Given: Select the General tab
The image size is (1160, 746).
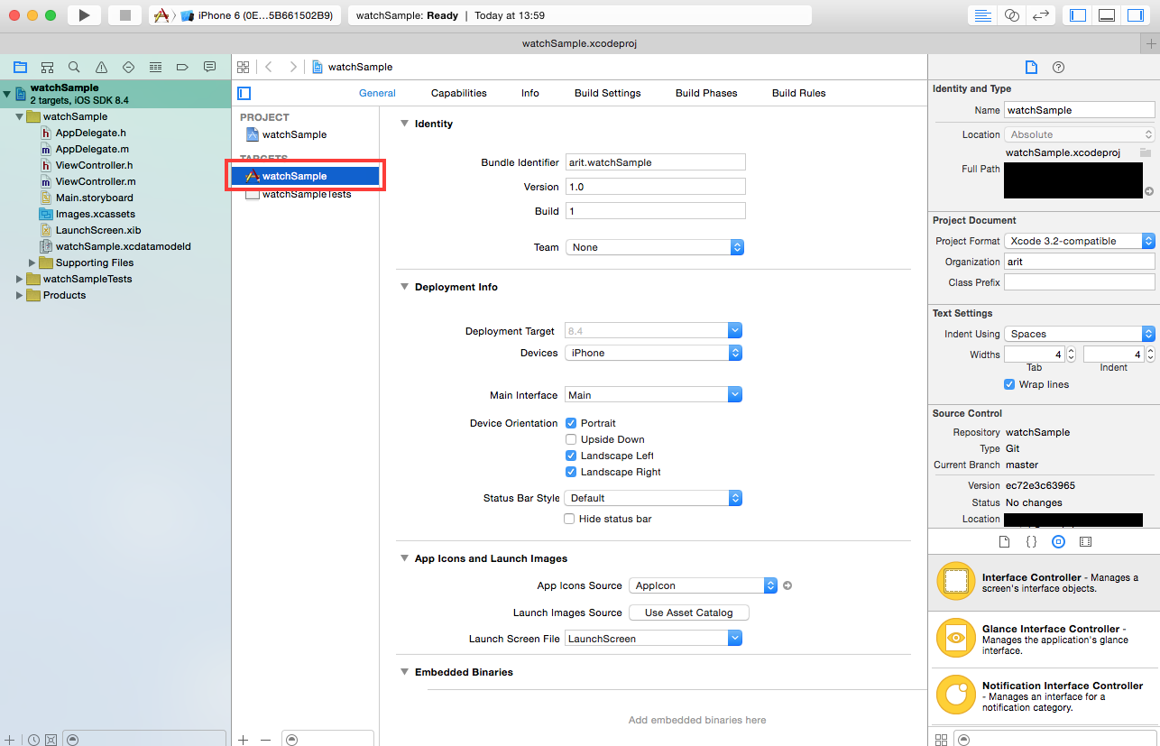Looking at the screenshot, I should [377, 93].
